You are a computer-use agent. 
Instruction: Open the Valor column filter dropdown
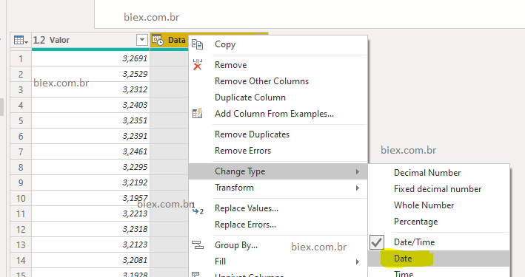point(142,40)
